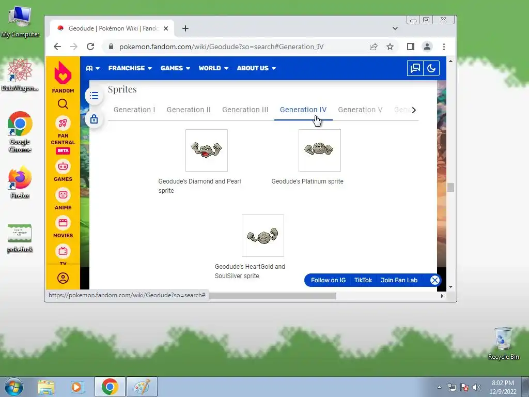The width and height of the screenshot is (529, 397).
Task: Open the Movies clapperboard icon
Action: pyautogui.click(x=63, y=223)
